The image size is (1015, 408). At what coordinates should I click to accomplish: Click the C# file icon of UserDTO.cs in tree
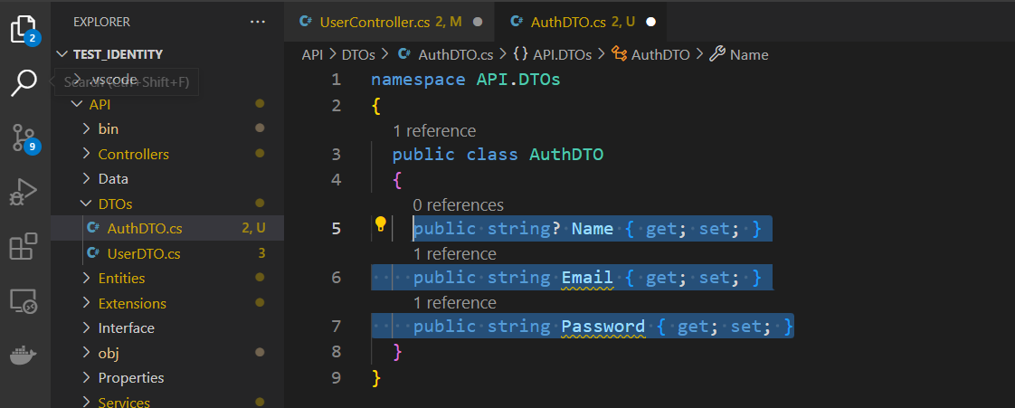[x=93, y=252]
